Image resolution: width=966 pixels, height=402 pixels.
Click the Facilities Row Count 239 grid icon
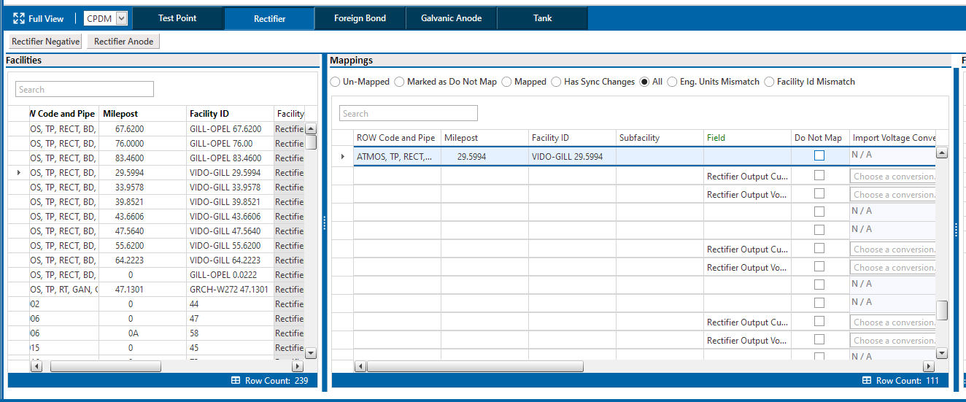click(x=236, y=381)
